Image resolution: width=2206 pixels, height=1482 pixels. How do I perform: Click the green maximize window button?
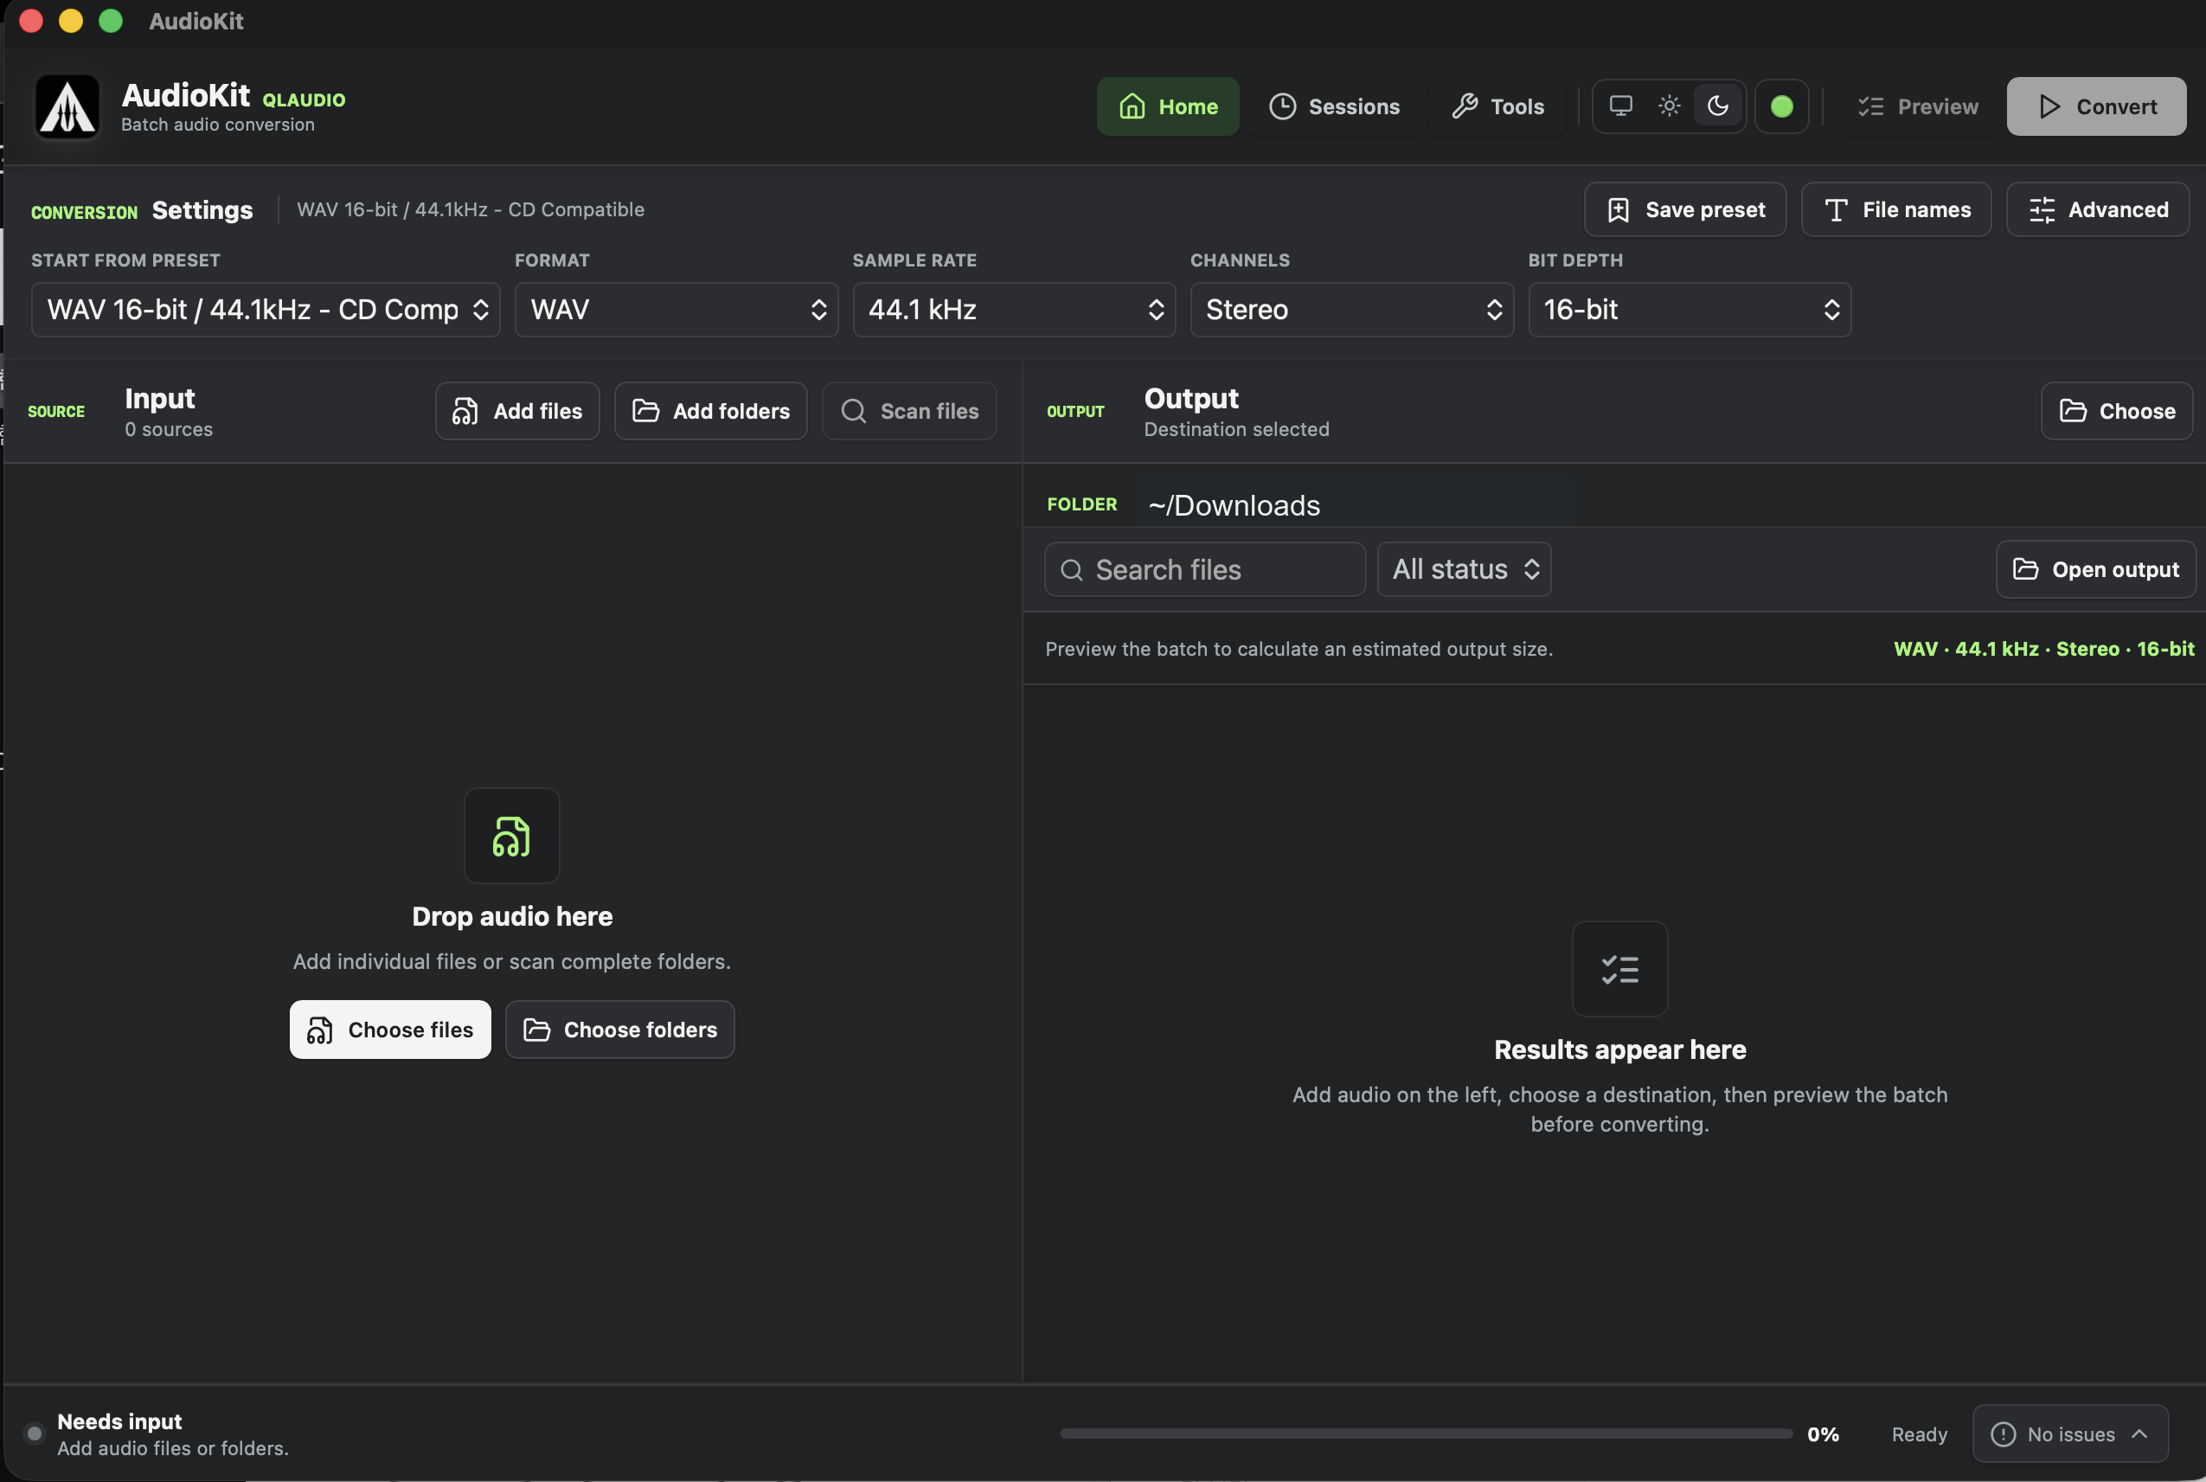[x=111, y=21]
